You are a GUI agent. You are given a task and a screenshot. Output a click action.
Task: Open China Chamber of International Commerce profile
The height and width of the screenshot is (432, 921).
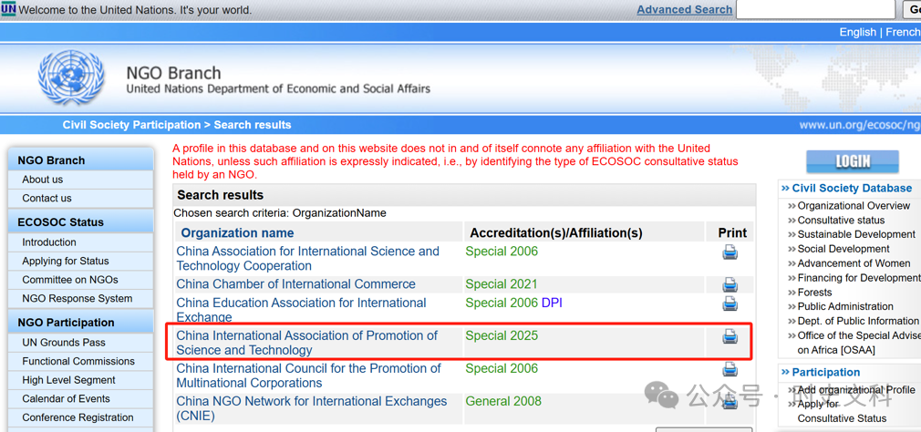click(x=296, y=284)
